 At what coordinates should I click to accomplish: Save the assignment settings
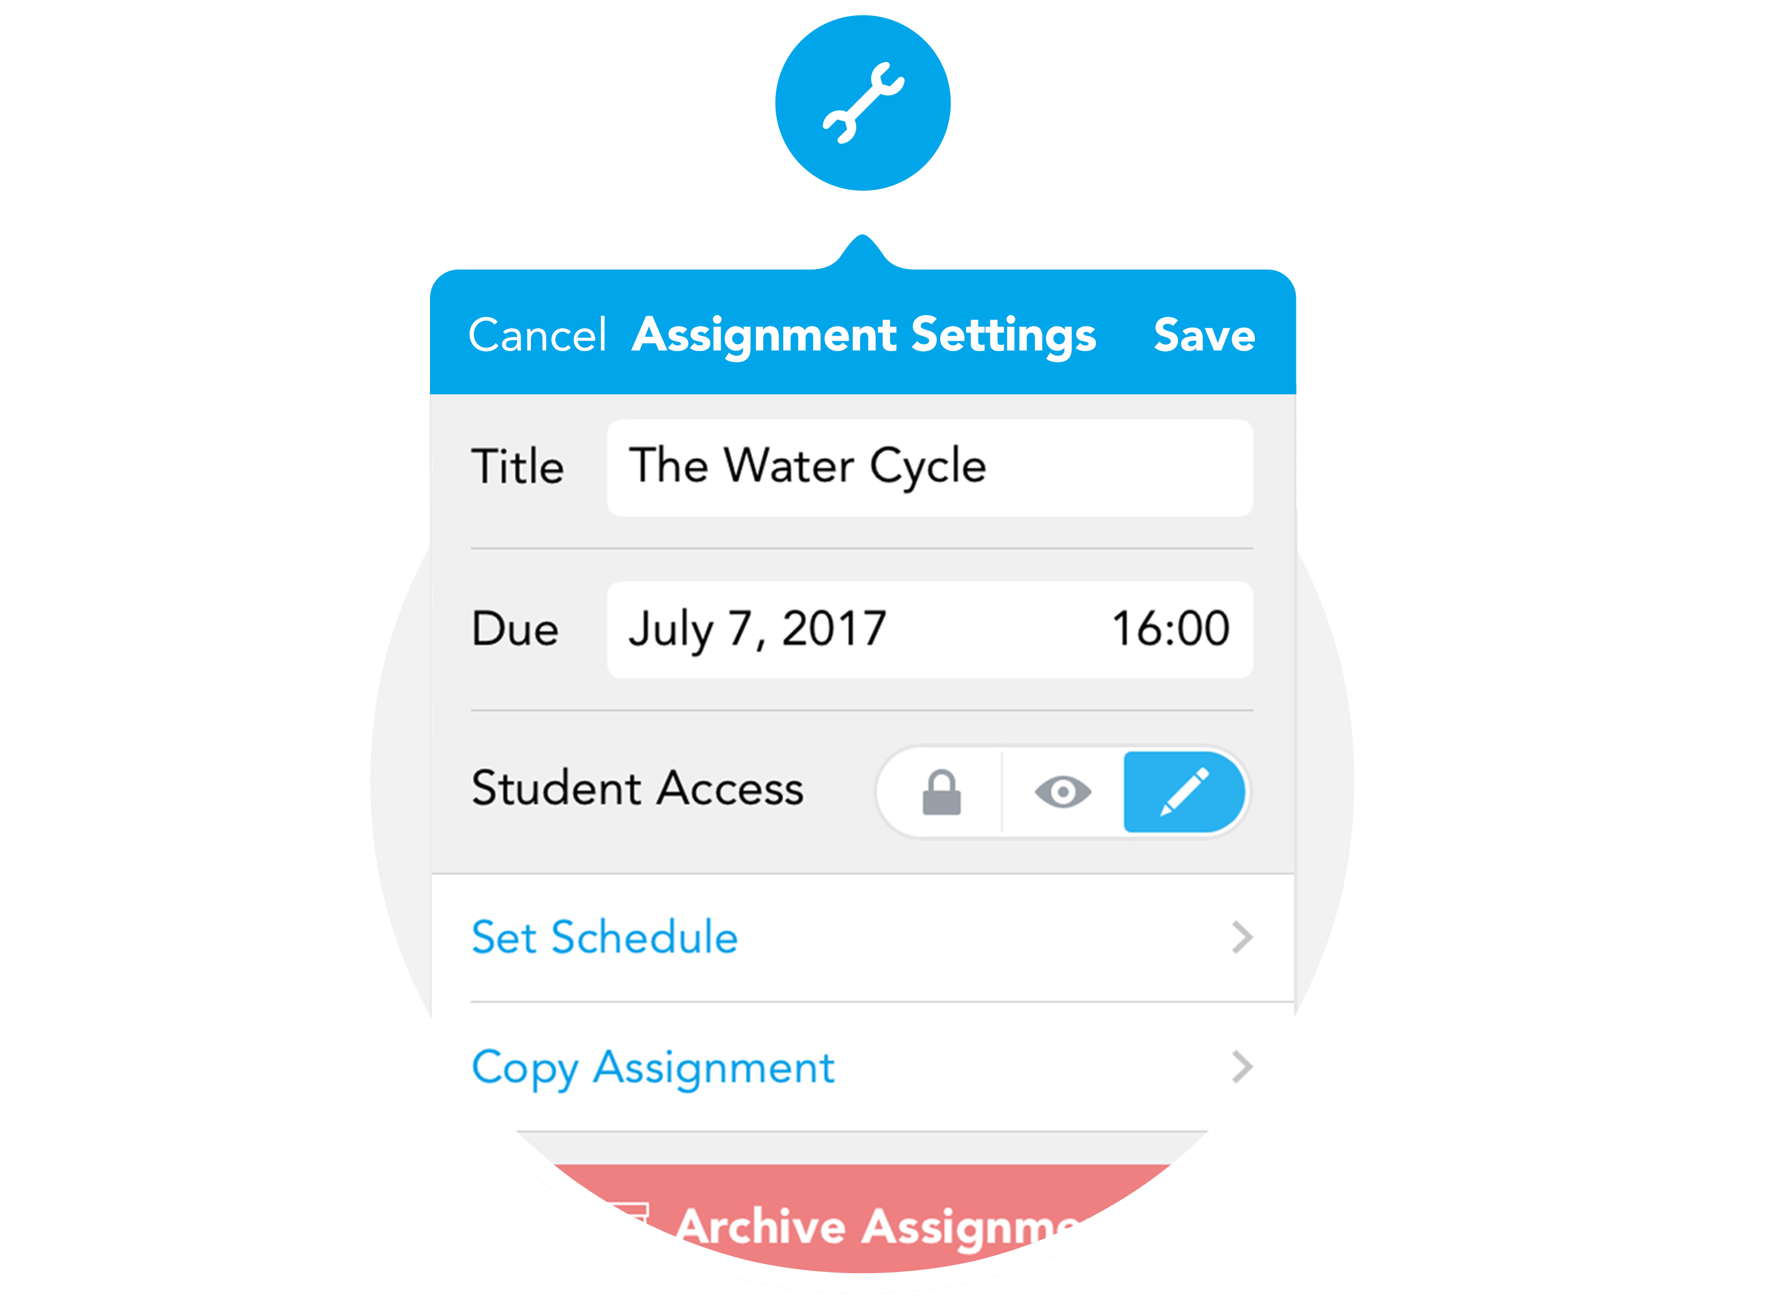pyautogui.click(x=1204, y=335)
